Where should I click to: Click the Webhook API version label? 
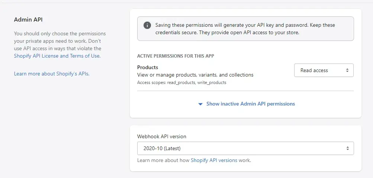pyautogui.click(x=161, y=136)
